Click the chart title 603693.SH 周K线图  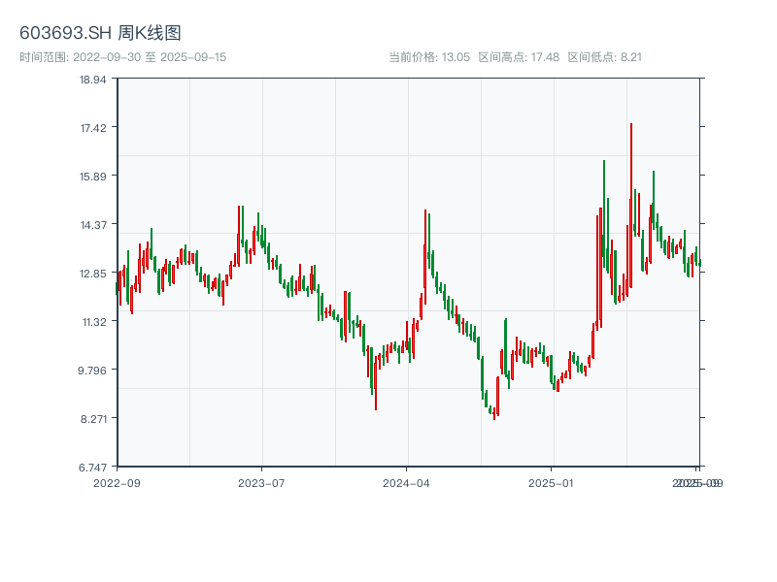pos(100,33)
